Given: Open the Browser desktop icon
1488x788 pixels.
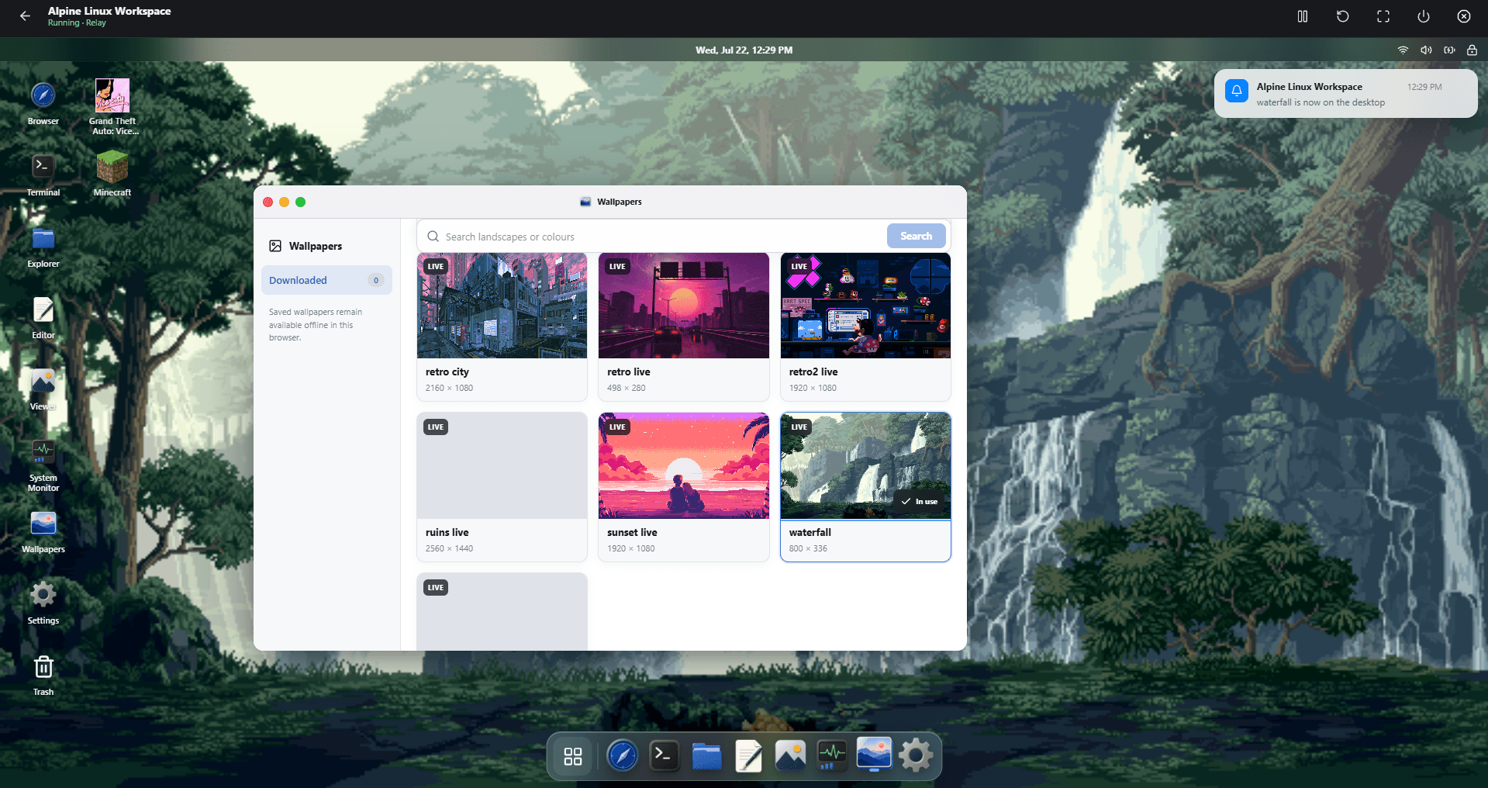Looking at the screenshot, I should point(43,102).
